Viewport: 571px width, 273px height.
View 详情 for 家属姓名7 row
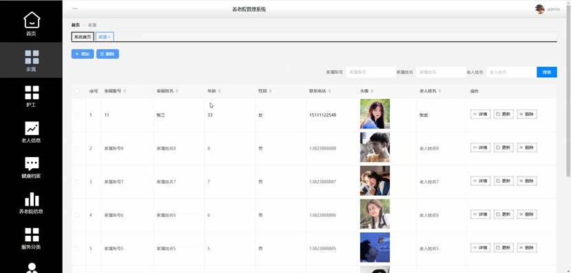480,181
